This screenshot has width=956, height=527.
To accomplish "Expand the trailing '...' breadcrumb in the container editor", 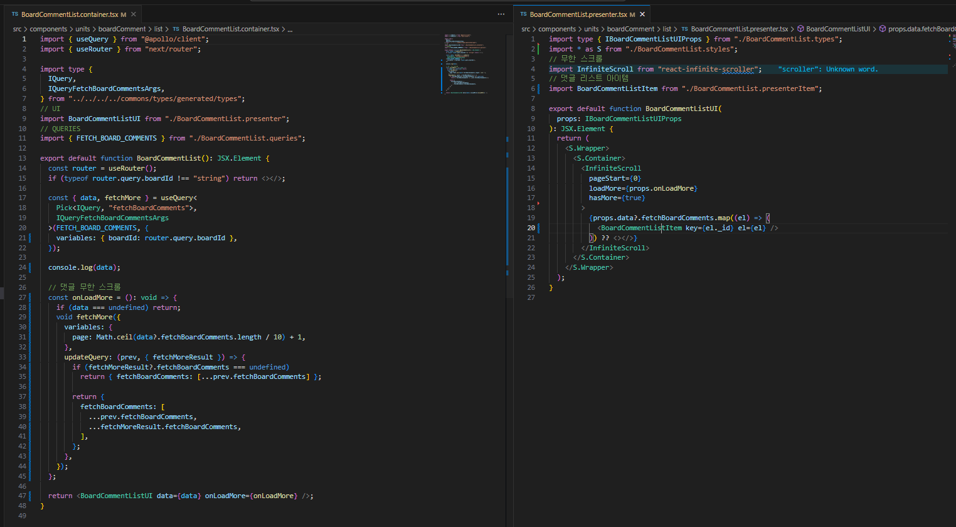I will click(290, 29).
